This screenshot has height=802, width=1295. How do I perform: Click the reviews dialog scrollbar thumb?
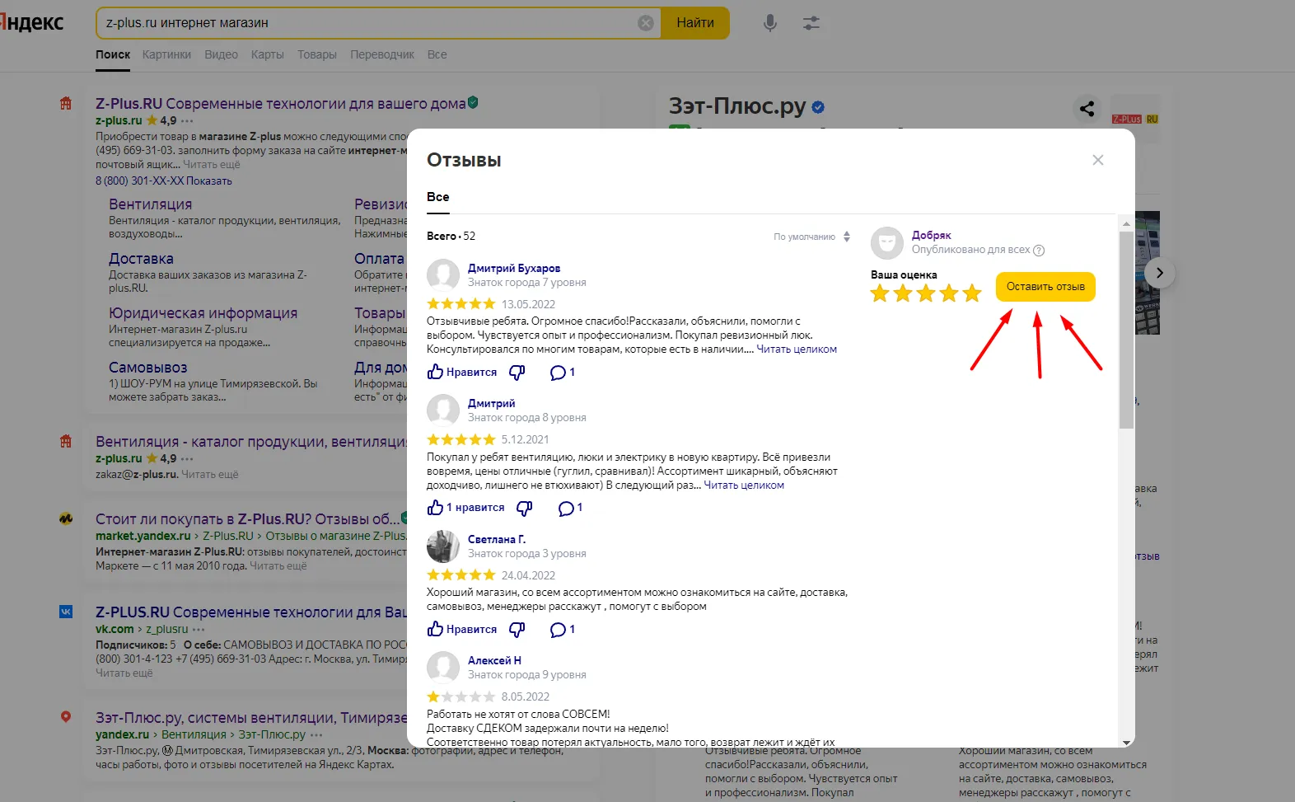click(1126, 330)
